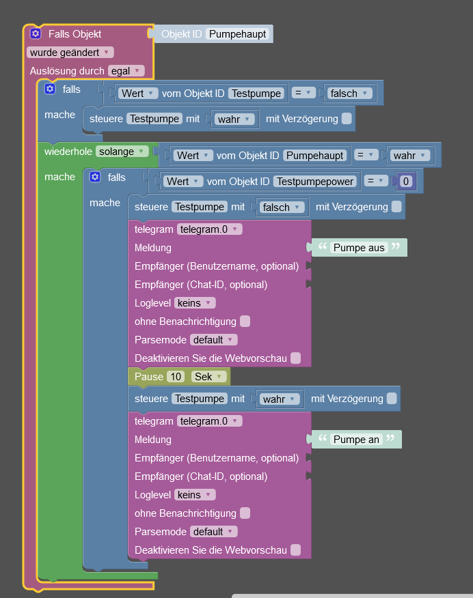Image resolution: width=473 pixels, height=598 pixels.
Task: Enable ohne Benachrichtigung in Pumpe an telegram block
Action: coord(245,513)
